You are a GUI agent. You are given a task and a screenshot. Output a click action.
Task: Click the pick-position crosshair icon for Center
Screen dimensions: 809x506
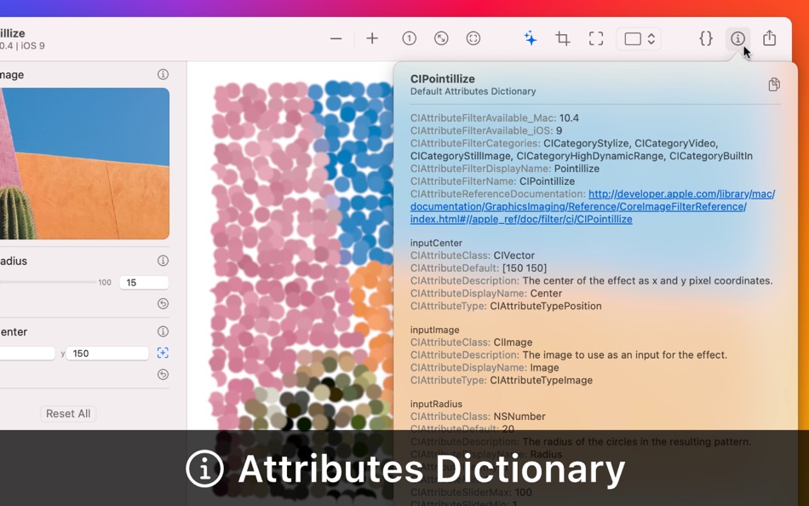tap(163, 354)
